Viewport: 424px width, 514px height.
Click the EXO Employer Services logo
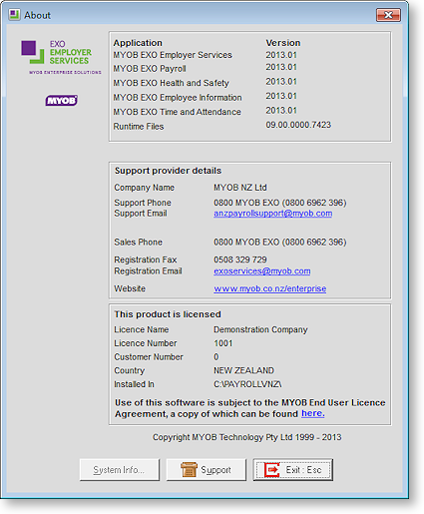[x=57, y=52]
